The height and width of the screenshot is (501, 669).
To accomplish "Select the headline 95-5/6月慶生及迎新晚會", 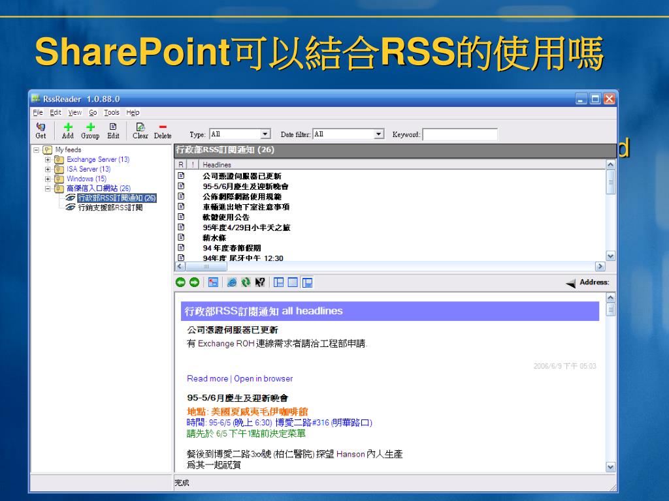I will (246, 186).
